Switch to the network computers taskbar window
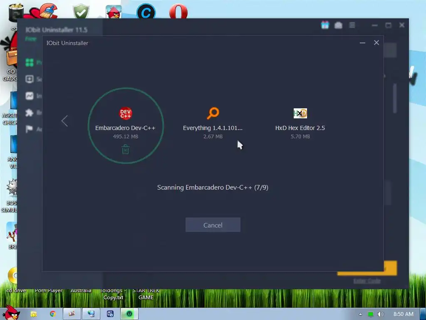 point(91,314)
